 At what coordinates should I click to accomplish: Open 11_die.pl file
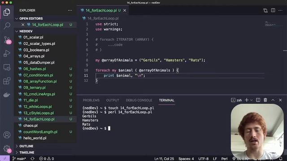30,100
